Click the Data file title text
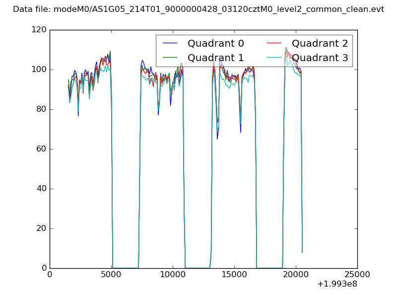This screenshot has width=397, height=298. [x=198, y=9]
